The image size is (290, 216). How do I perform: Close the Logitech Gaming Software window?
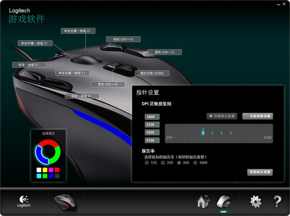284,4
